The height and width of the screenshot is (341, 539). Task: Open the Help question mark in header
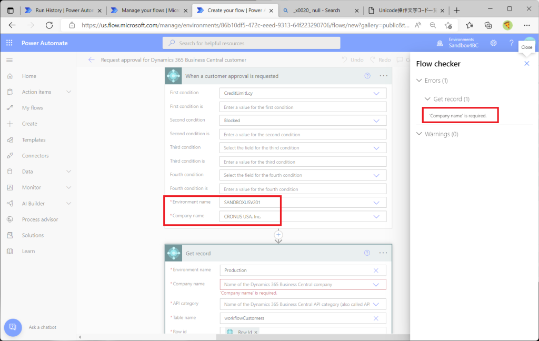pyautogui.click(x=511, y=43)
